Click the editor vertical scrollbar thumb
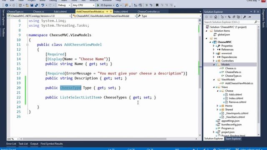 pos(200,62)
